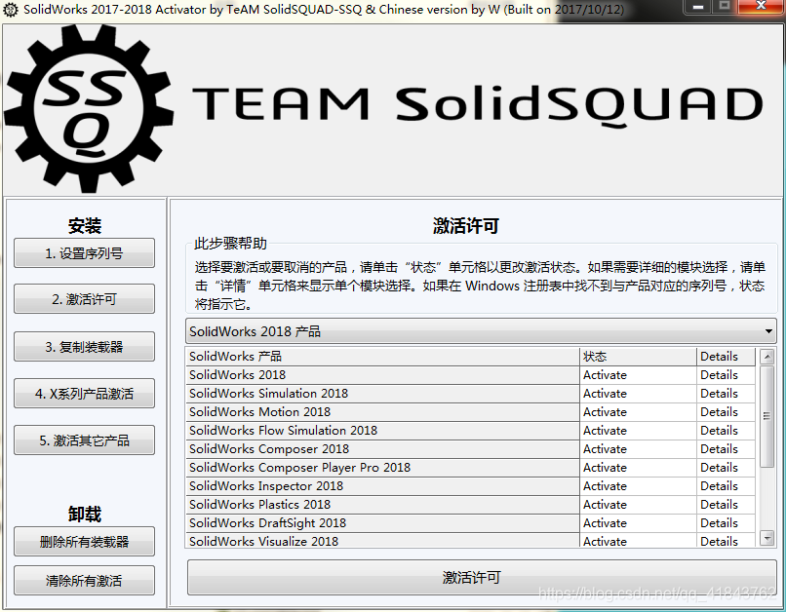
Task: Select 'SolidWorks DraftSight 2018' product cell
Action: click(x=382, y=523)
